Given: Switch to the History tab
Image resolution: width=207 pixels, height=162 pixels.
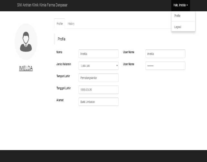Looking at the screenshot, I should tap(71, 24).
